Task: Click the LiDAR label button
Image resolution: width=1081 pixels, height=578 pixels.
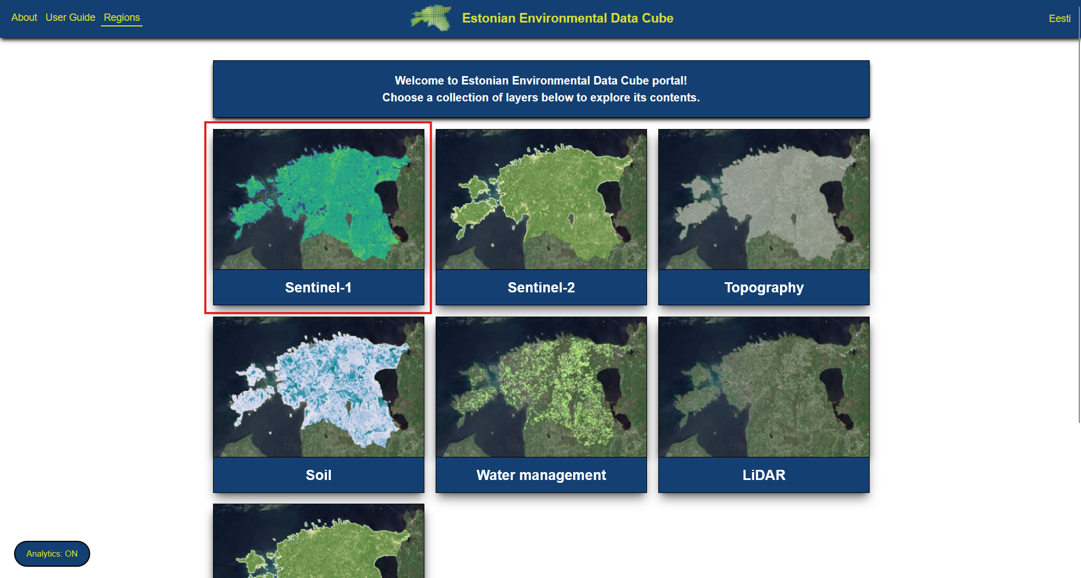Action: point(764,475)
